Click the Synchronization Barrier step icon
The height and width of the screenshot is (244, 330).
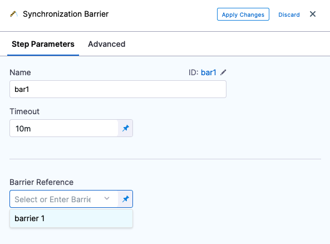pos(14,14)
